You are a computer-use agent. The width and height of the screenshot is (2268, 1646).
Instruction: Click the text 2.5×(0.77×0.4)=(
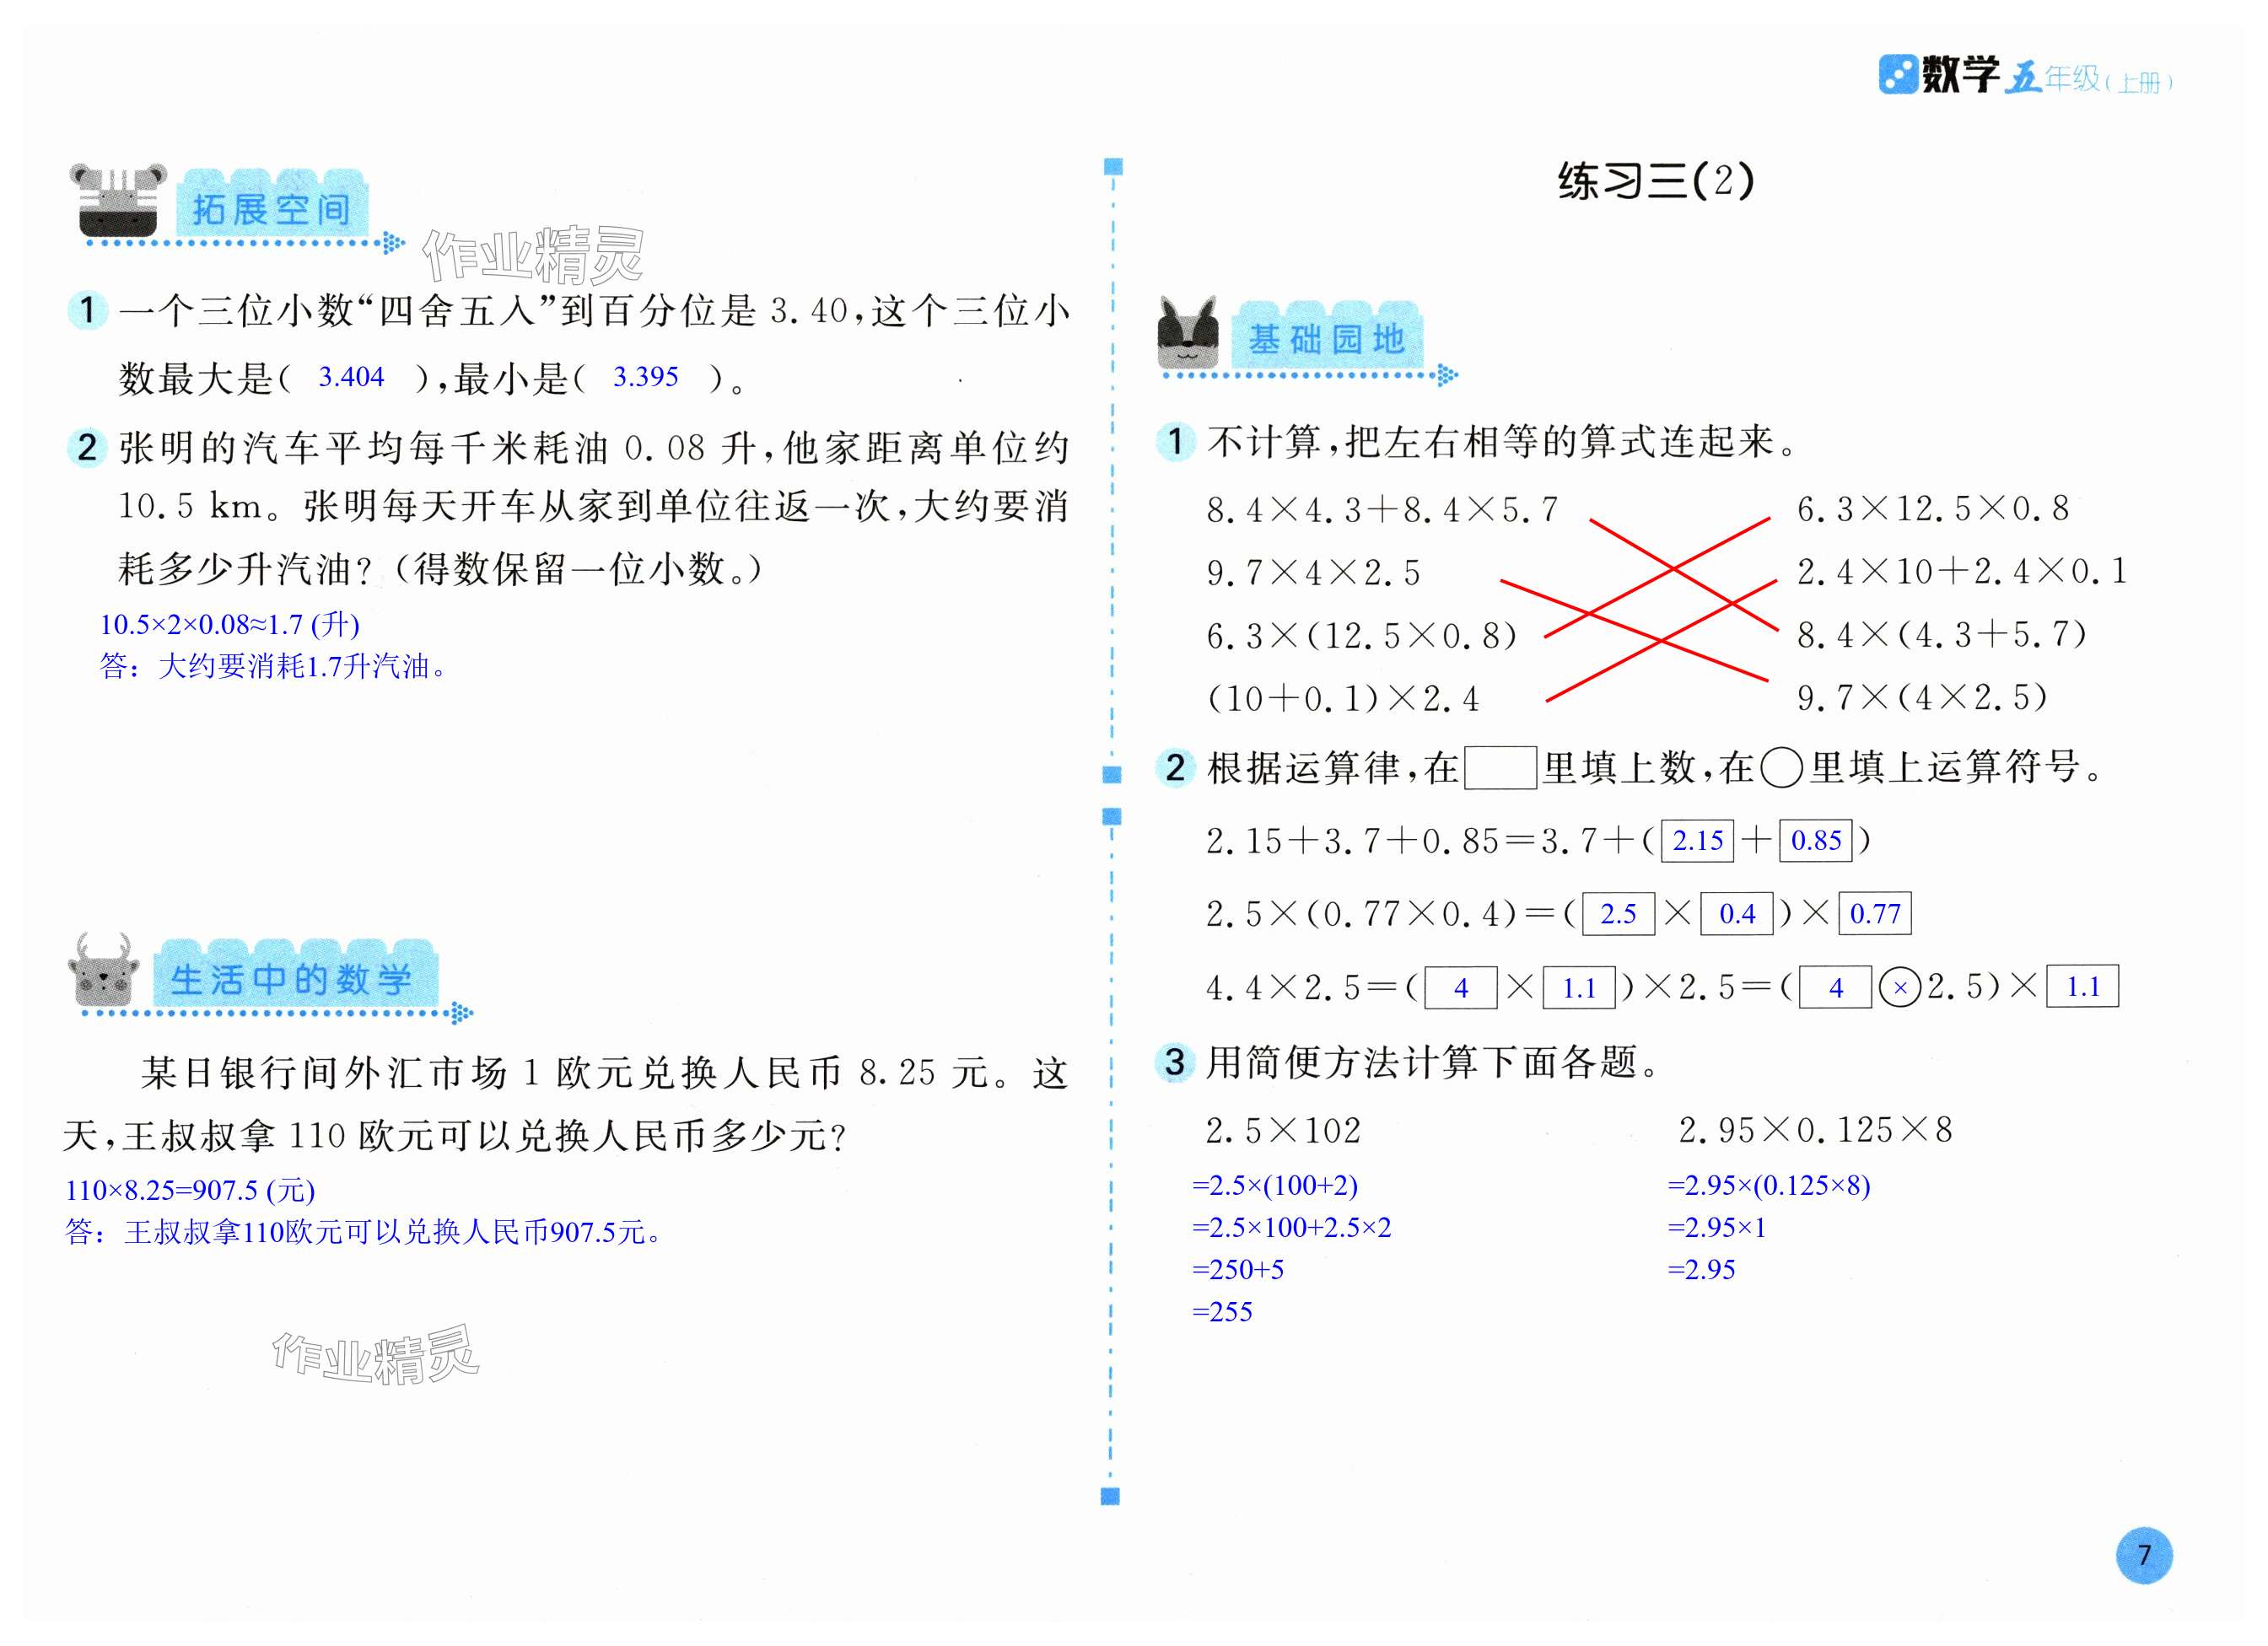(x=1390, y=914)
